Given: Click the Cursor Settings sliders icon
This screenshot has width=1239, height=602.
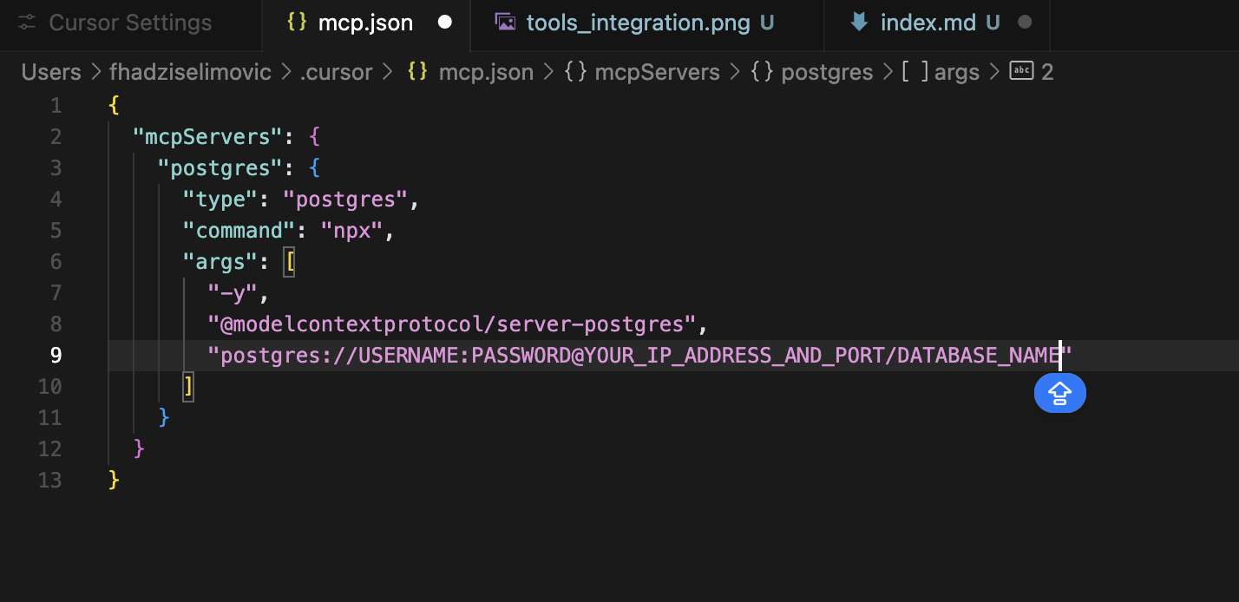Looking at the screenshot, I should pos(28,23).
